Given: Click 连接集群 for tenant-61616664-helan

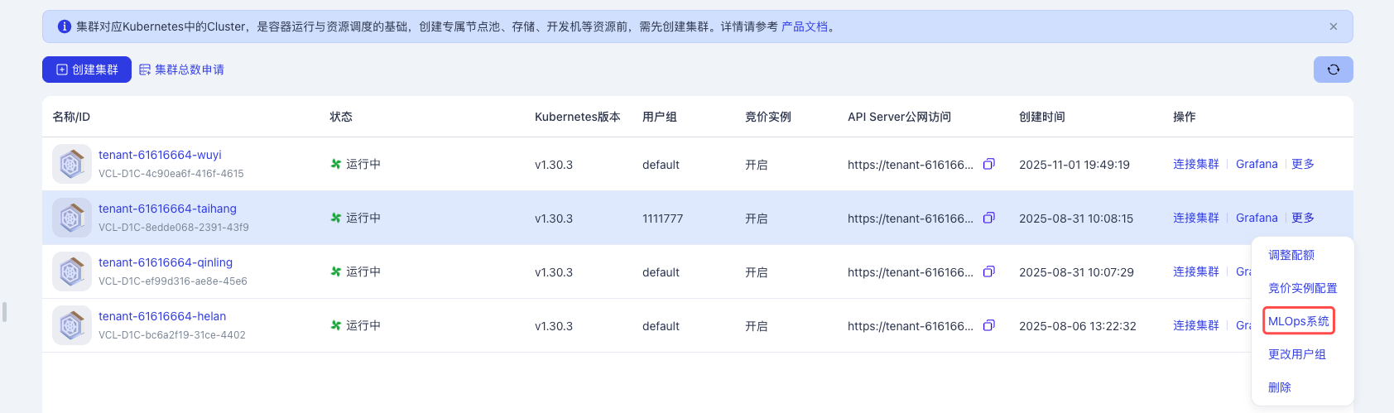Looking at the screenshot, I should pyautogui.click(x=1195, y=325).
